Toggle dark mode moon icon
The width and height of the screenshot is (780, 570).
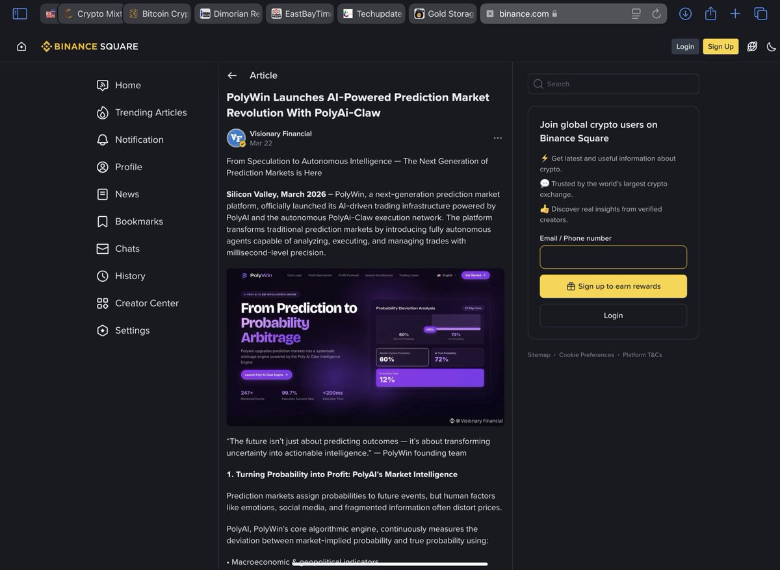click(772, 47)
